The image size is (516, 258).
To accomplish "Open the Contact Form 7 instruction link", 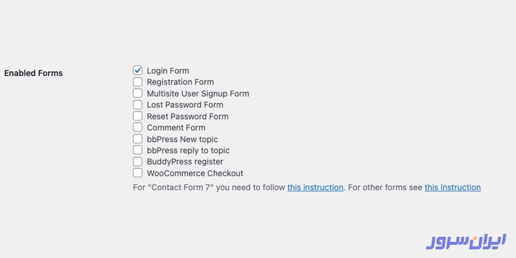I will pos(315,187).
